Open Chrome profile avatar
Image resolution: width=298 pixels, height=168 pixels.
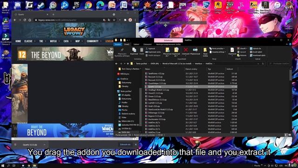130,20
